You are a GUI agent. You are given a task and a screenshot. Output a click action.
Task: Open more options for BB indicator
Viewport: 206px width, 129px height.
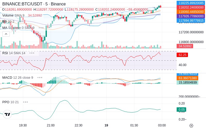[21, 21]
